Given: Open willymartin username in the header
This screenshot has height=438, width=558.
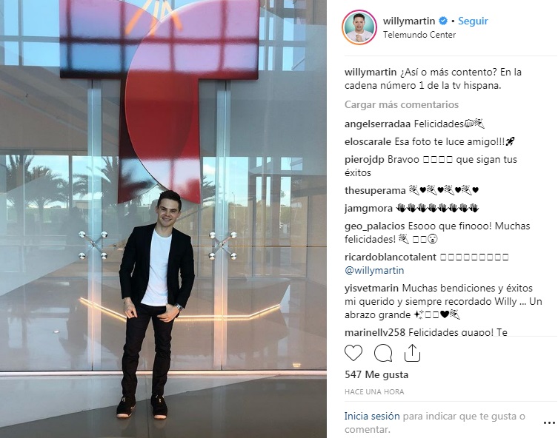Looking at the screenshot, I should (x=409, y=21).
